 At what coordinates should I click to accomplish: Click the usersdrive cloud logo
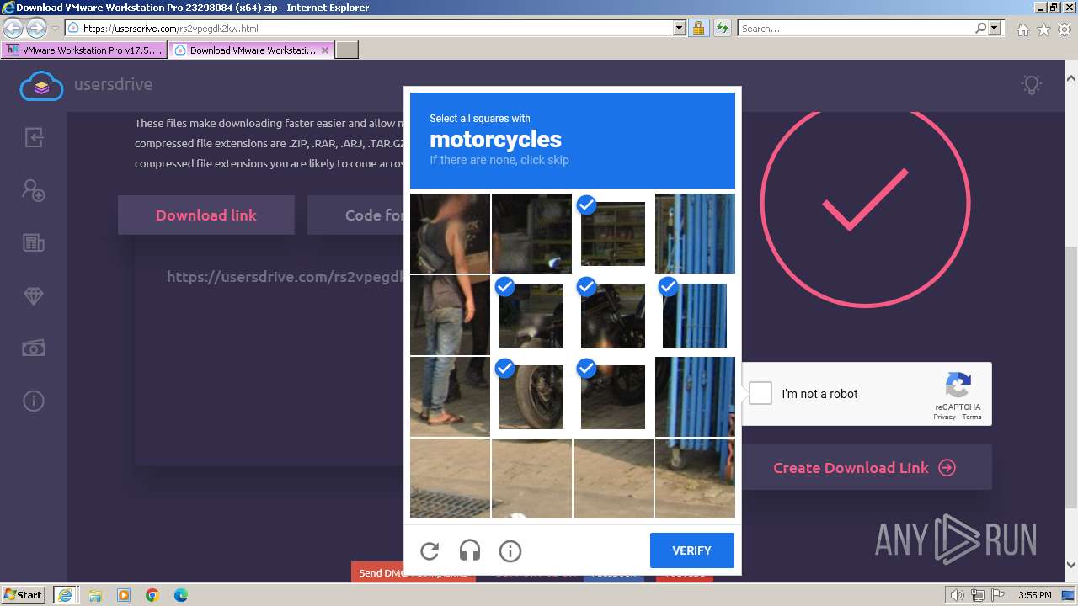(x=41, y=85)
